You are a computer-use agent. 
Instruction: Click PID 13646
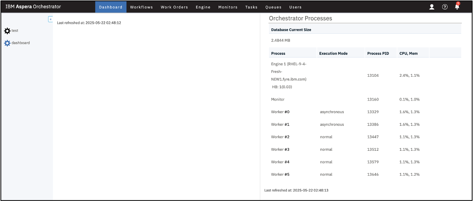[373, 174]
